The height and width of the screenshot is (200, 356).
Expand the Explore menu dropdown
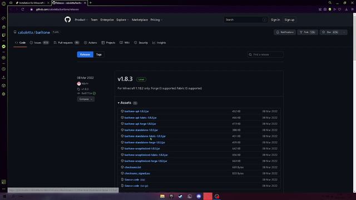122,20
